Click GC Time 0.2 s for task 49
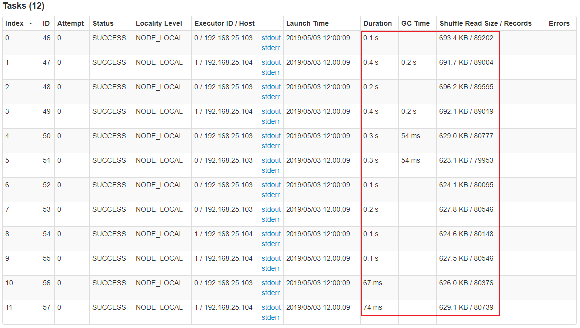Screen dimensions: 580x328 [x=409, y=111]
